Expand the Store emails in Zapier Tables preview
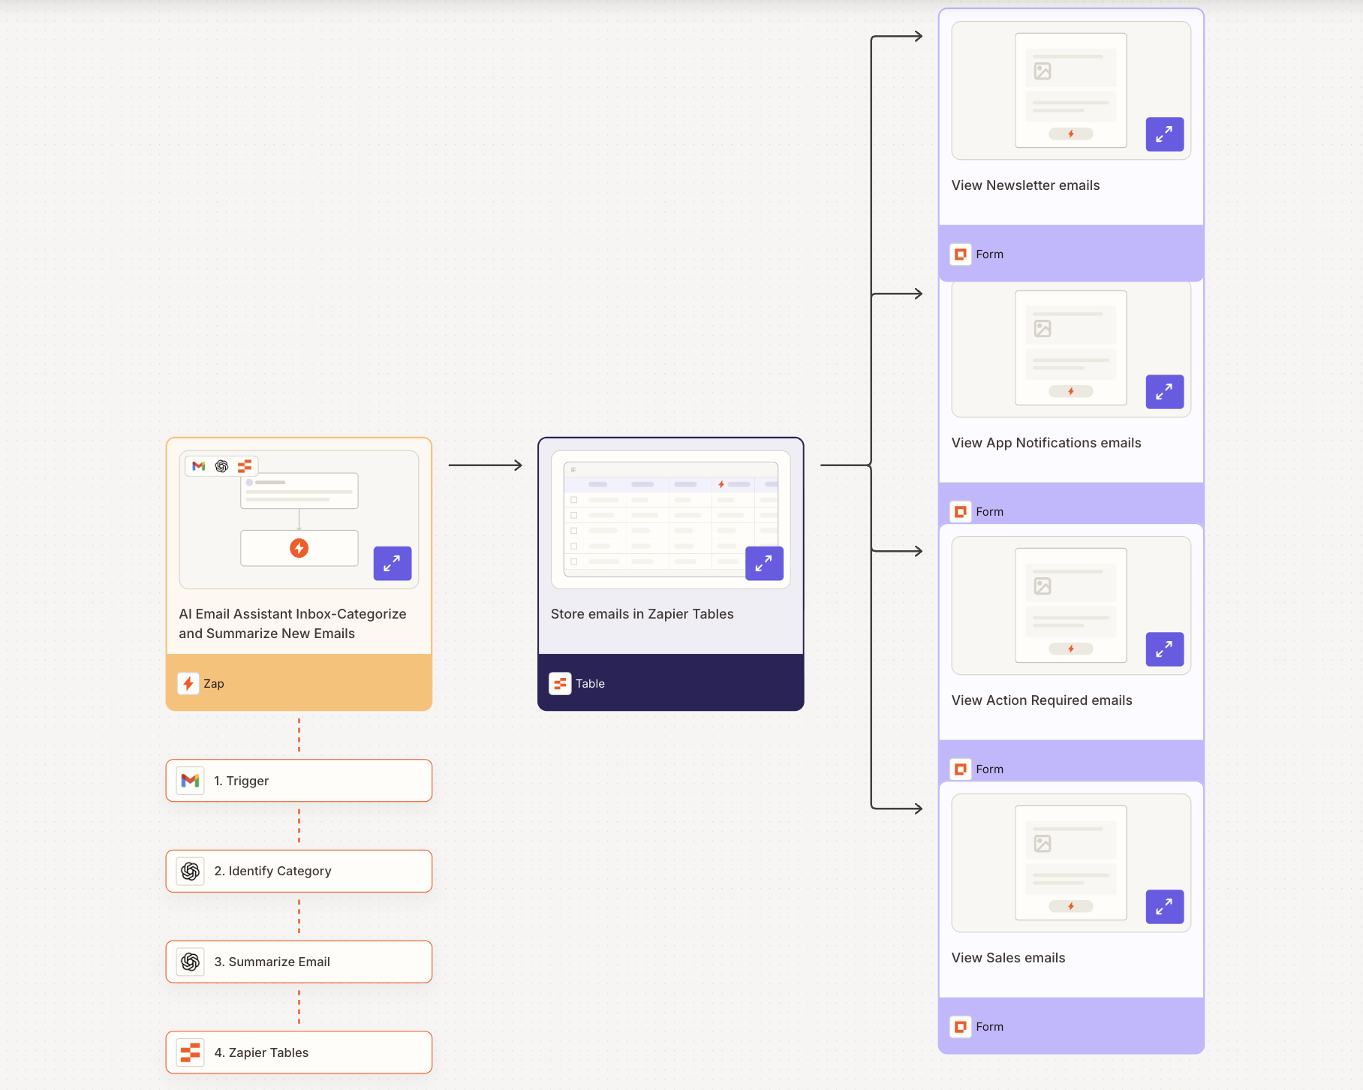This screenshot has width=1363, height=1090. click(x=764, y=563)
